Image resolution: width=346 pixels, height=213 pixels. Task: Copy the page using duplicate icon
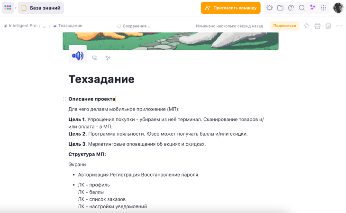pos(328,26)
